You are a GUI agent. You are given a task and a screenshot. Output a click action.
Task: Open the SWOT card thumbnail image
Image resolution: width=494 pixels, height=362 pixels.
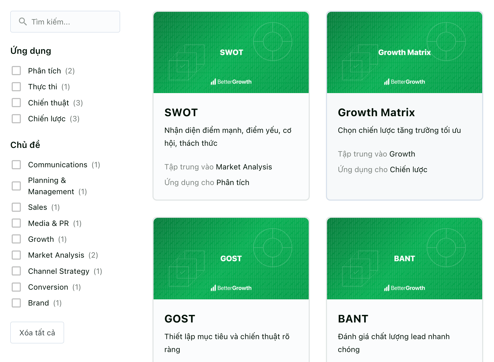tap(231, 52)
